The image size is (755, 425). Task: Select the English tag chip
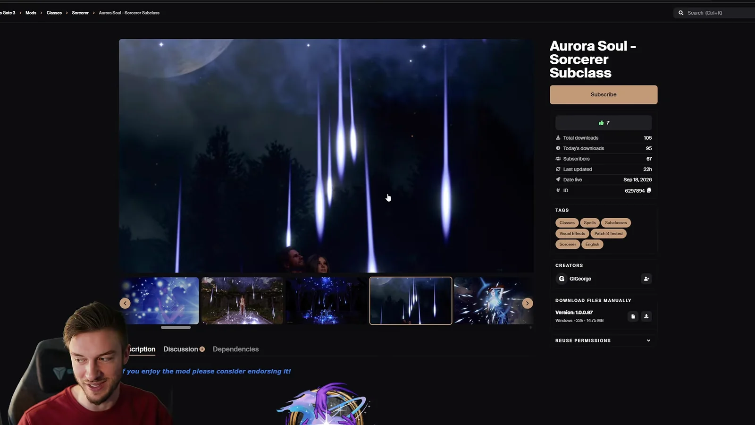click(x=592, y=244)
